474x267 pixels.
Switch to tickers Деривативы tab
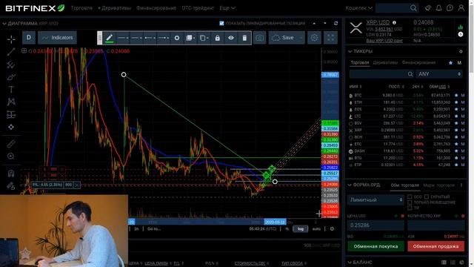click(x=385, y=62)
